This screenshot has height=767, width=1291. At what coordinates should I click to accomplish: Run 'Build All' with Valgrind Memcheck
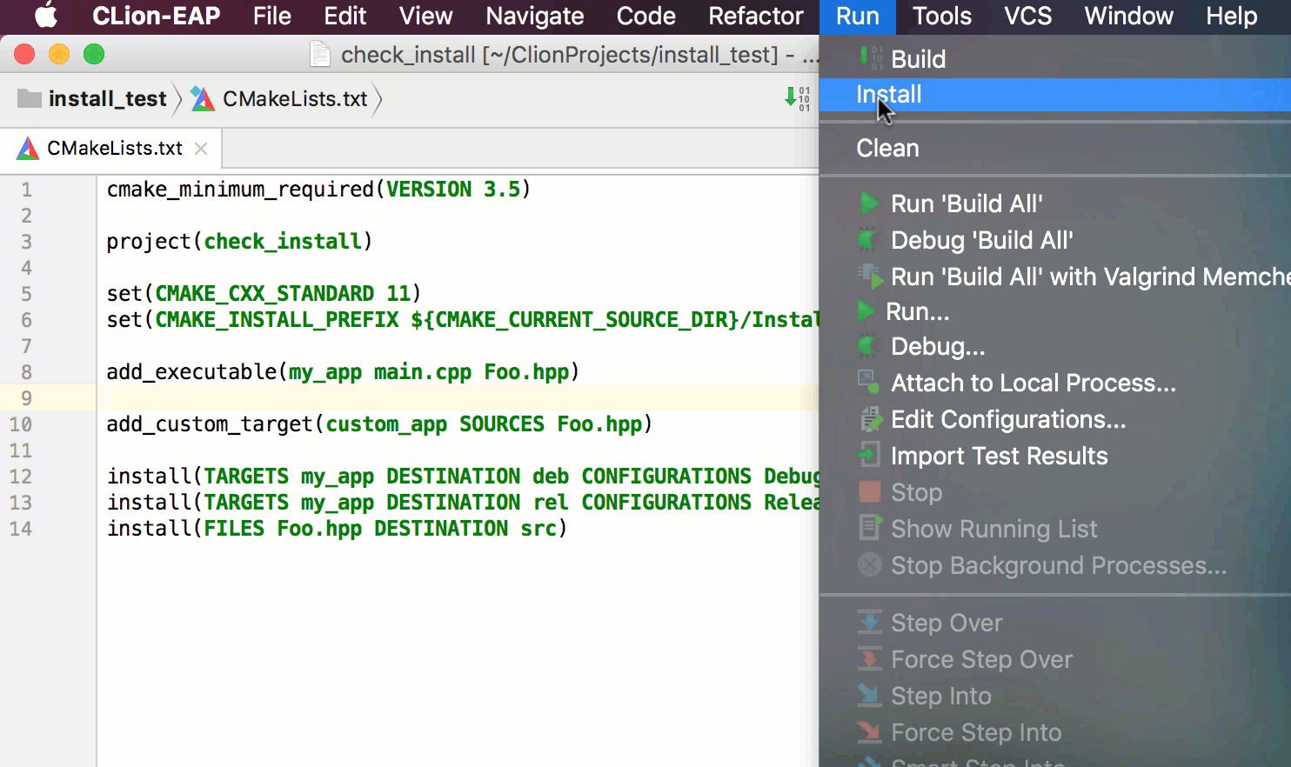point(1055,277)
